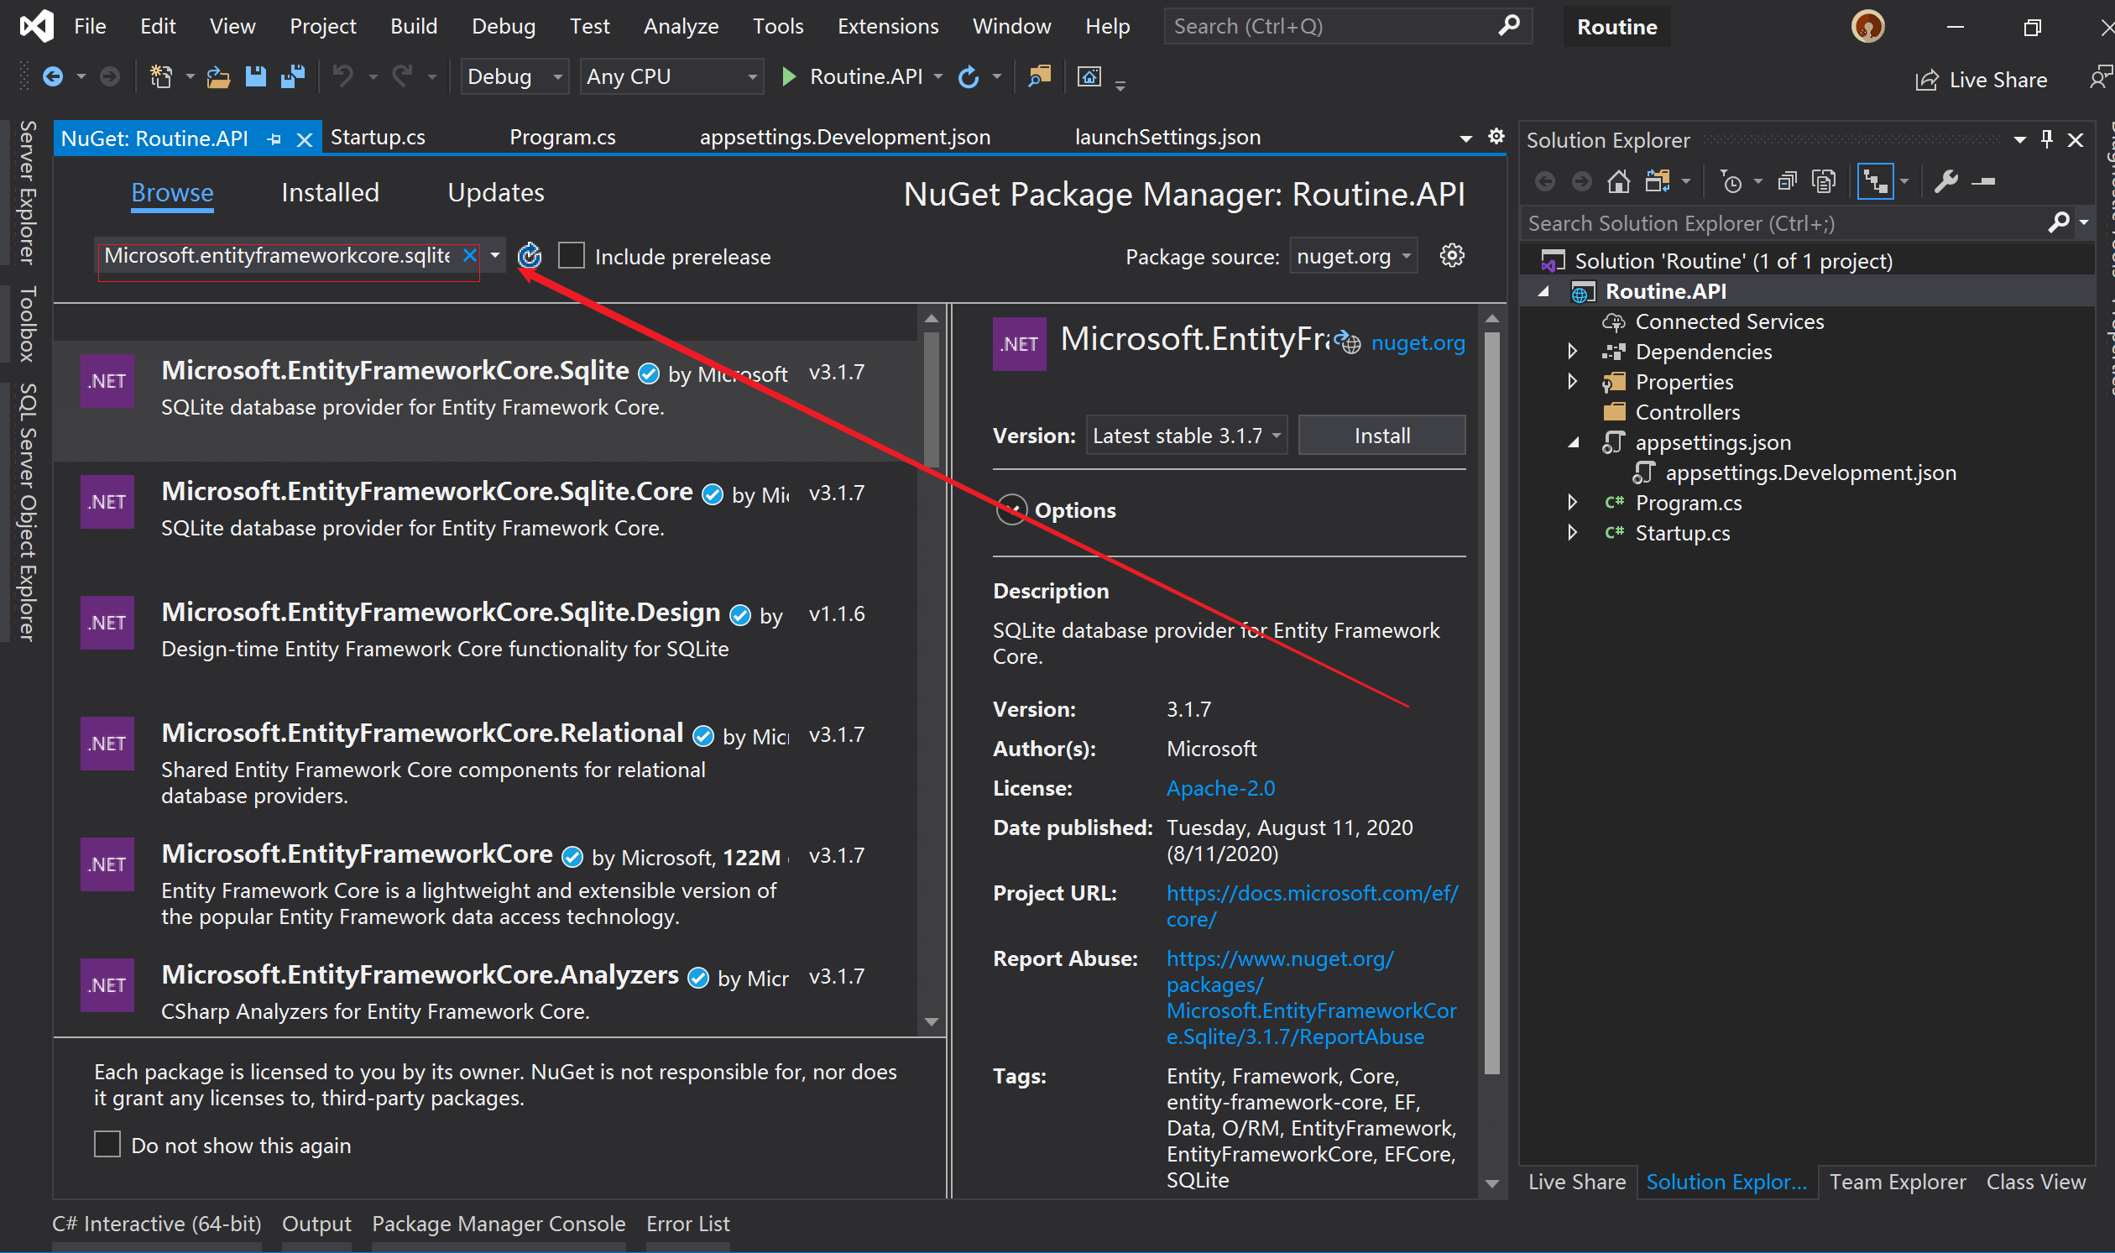Open the Apache-2.0 license link
Viewport: 2115px width, 1253px height.
pos(1220,788)
